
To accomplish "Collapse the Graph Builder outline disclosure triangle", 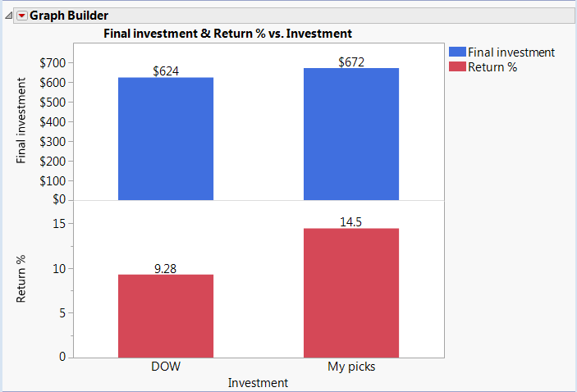I will 8,16.
